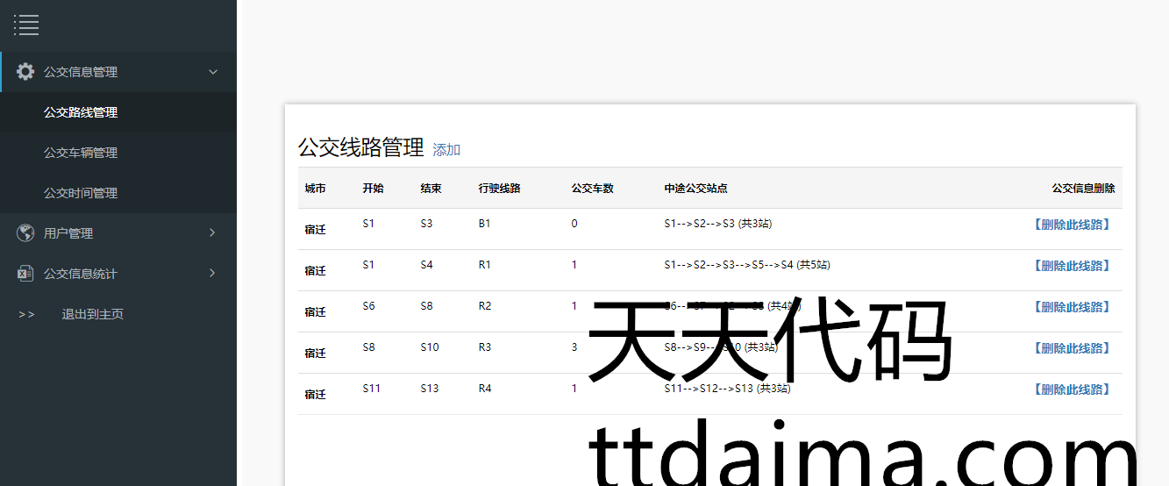Click the spreadsheet icon beside 公交信息统计

tap(25, 274)
